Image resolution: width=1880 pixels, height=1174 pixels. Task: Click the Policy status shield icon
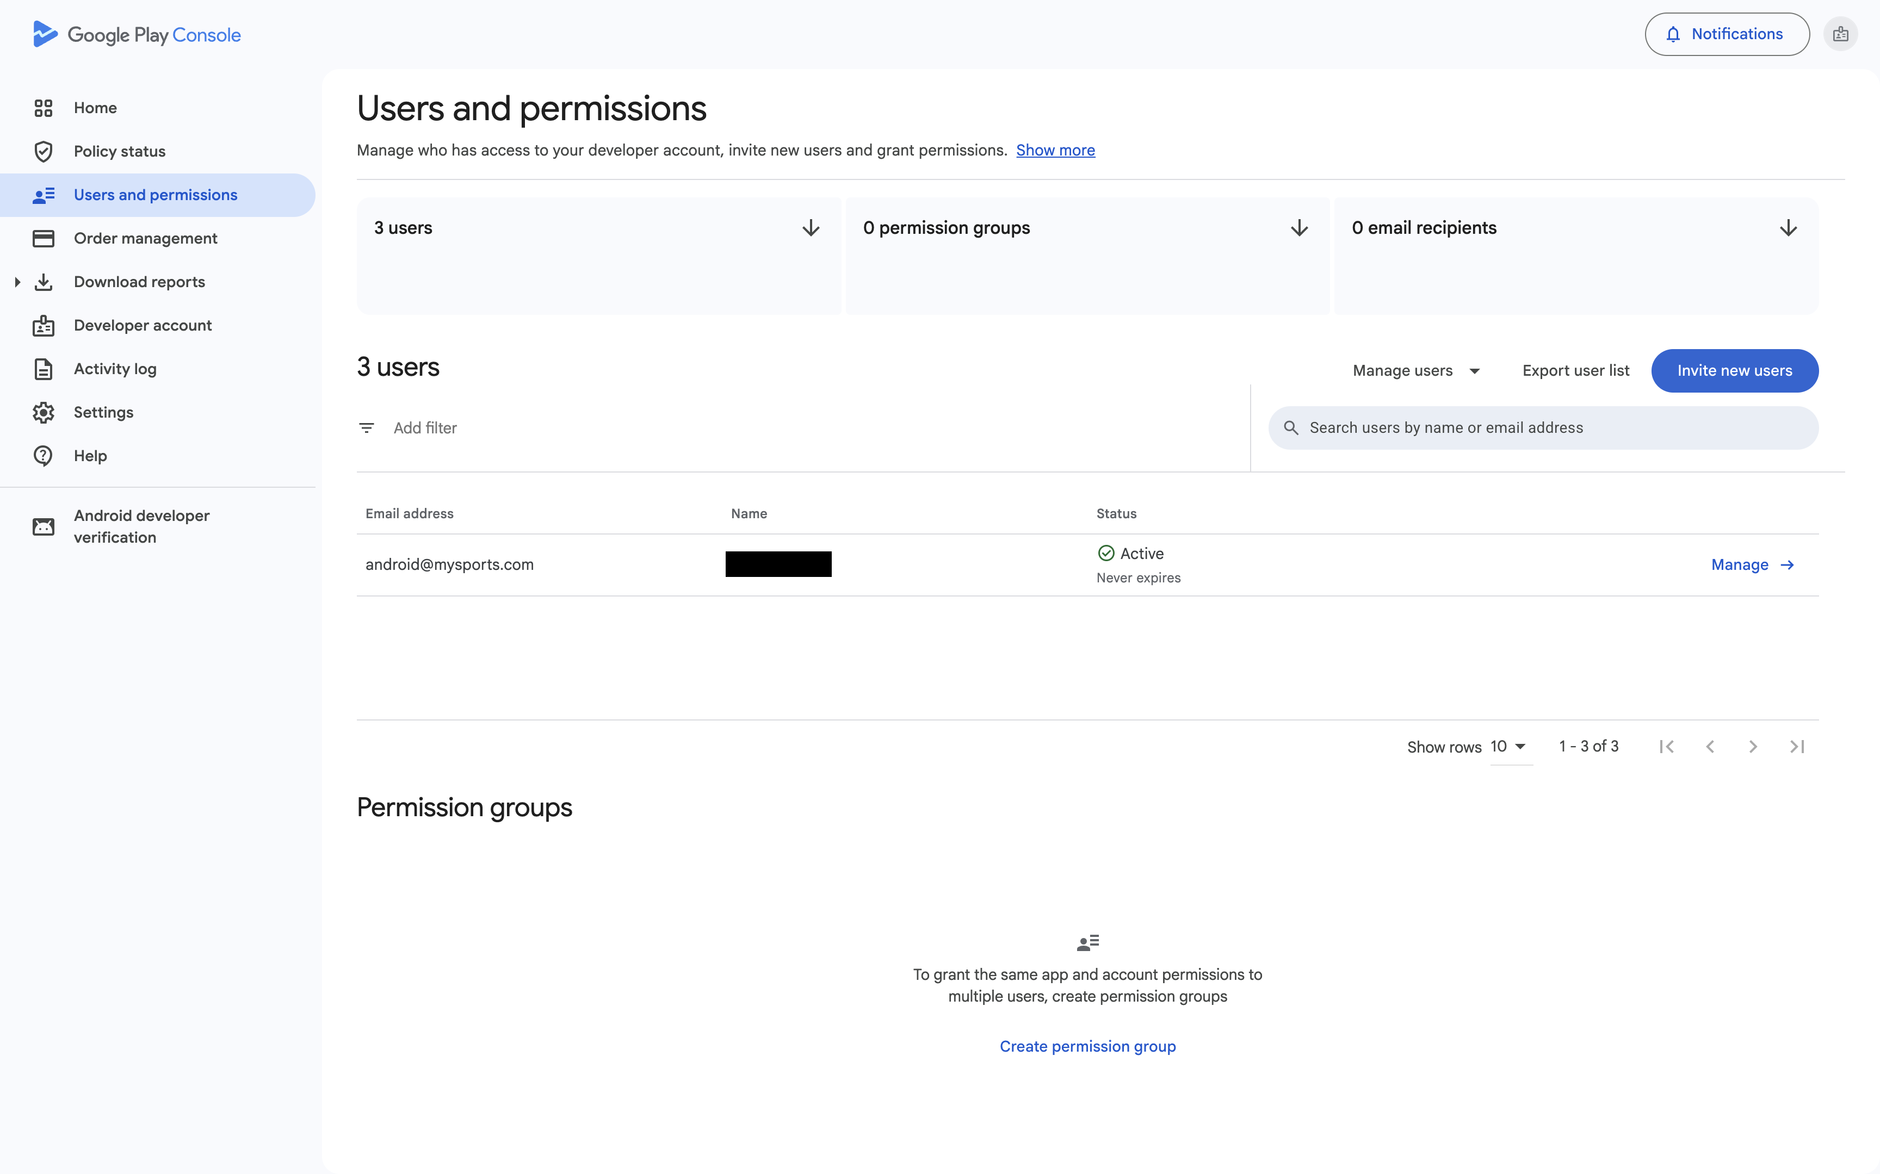click(44, 151)
